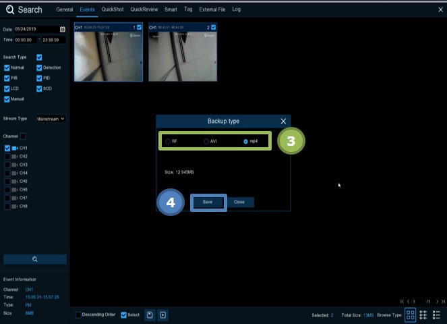Viewport: 447px width, 324px height.
Task: Uncheck the PIR search type
Action: click(7, 78)
